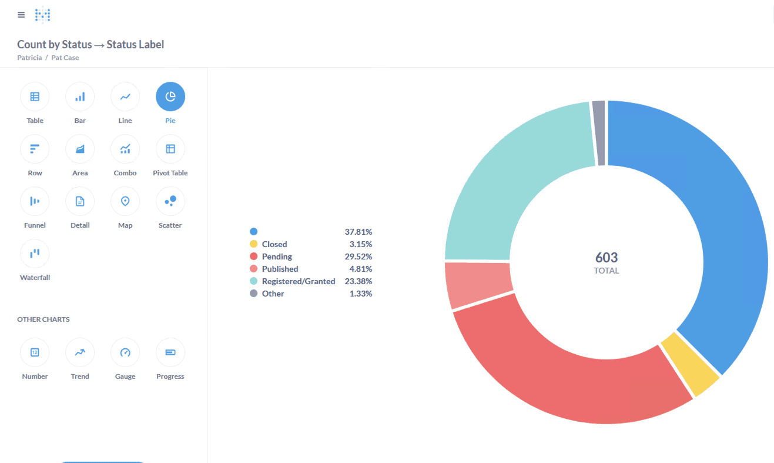774x463 pixels.
Task: Click the 1.33% legend value
Action: (x=361, y=294)
